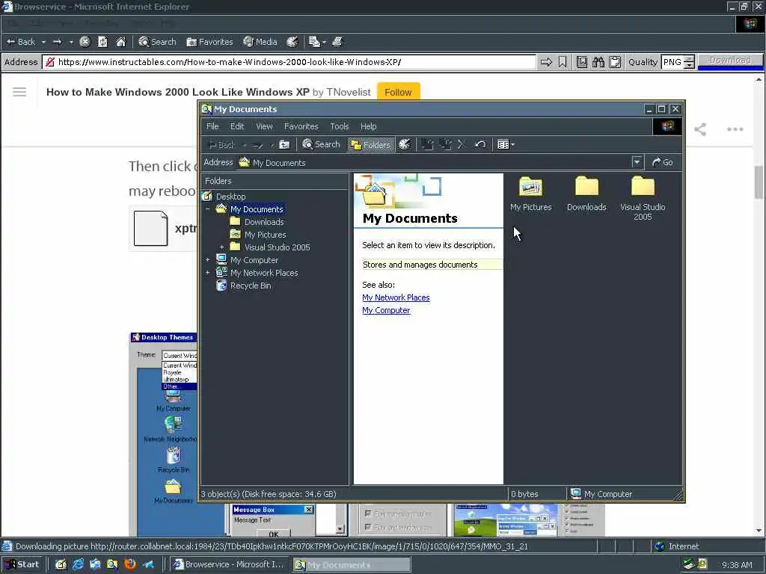Click the Browservice clipboard icon
Screen dimensions: 766x574
(x=615, y=62)
